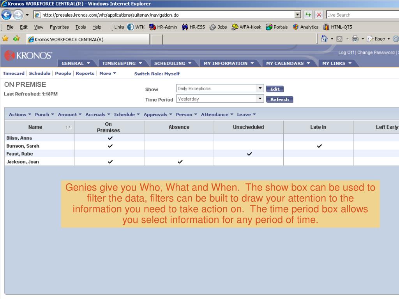
Task: Open the Tools menu
Action: tap(80, 27)
